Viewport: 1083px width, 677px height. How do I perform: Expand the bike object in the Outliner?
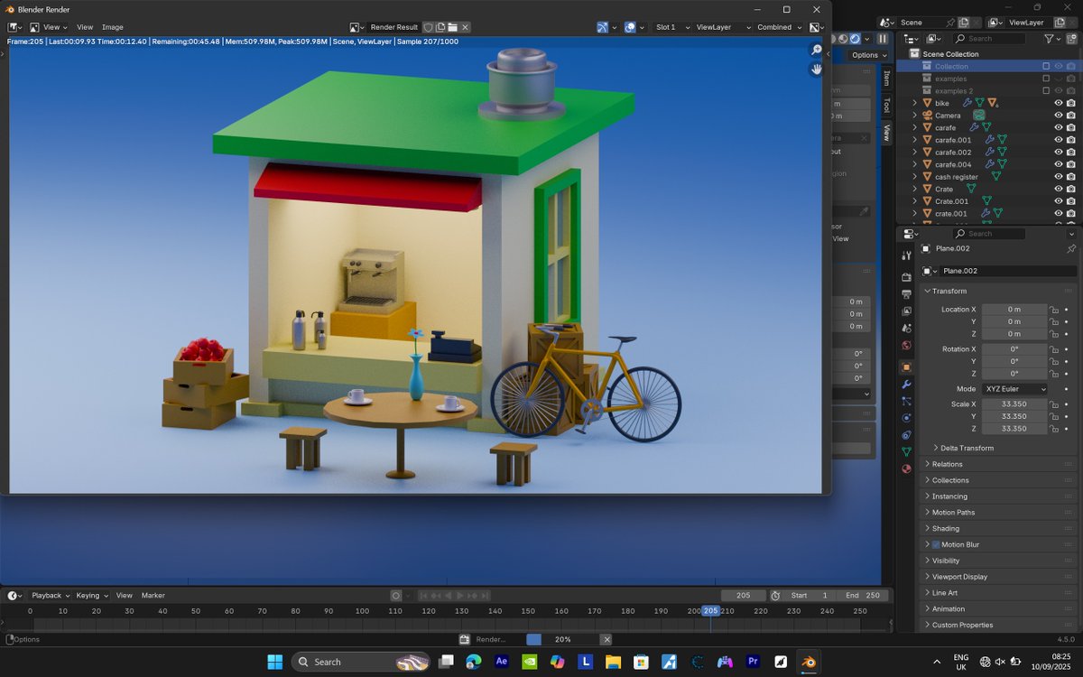(914, 103)
